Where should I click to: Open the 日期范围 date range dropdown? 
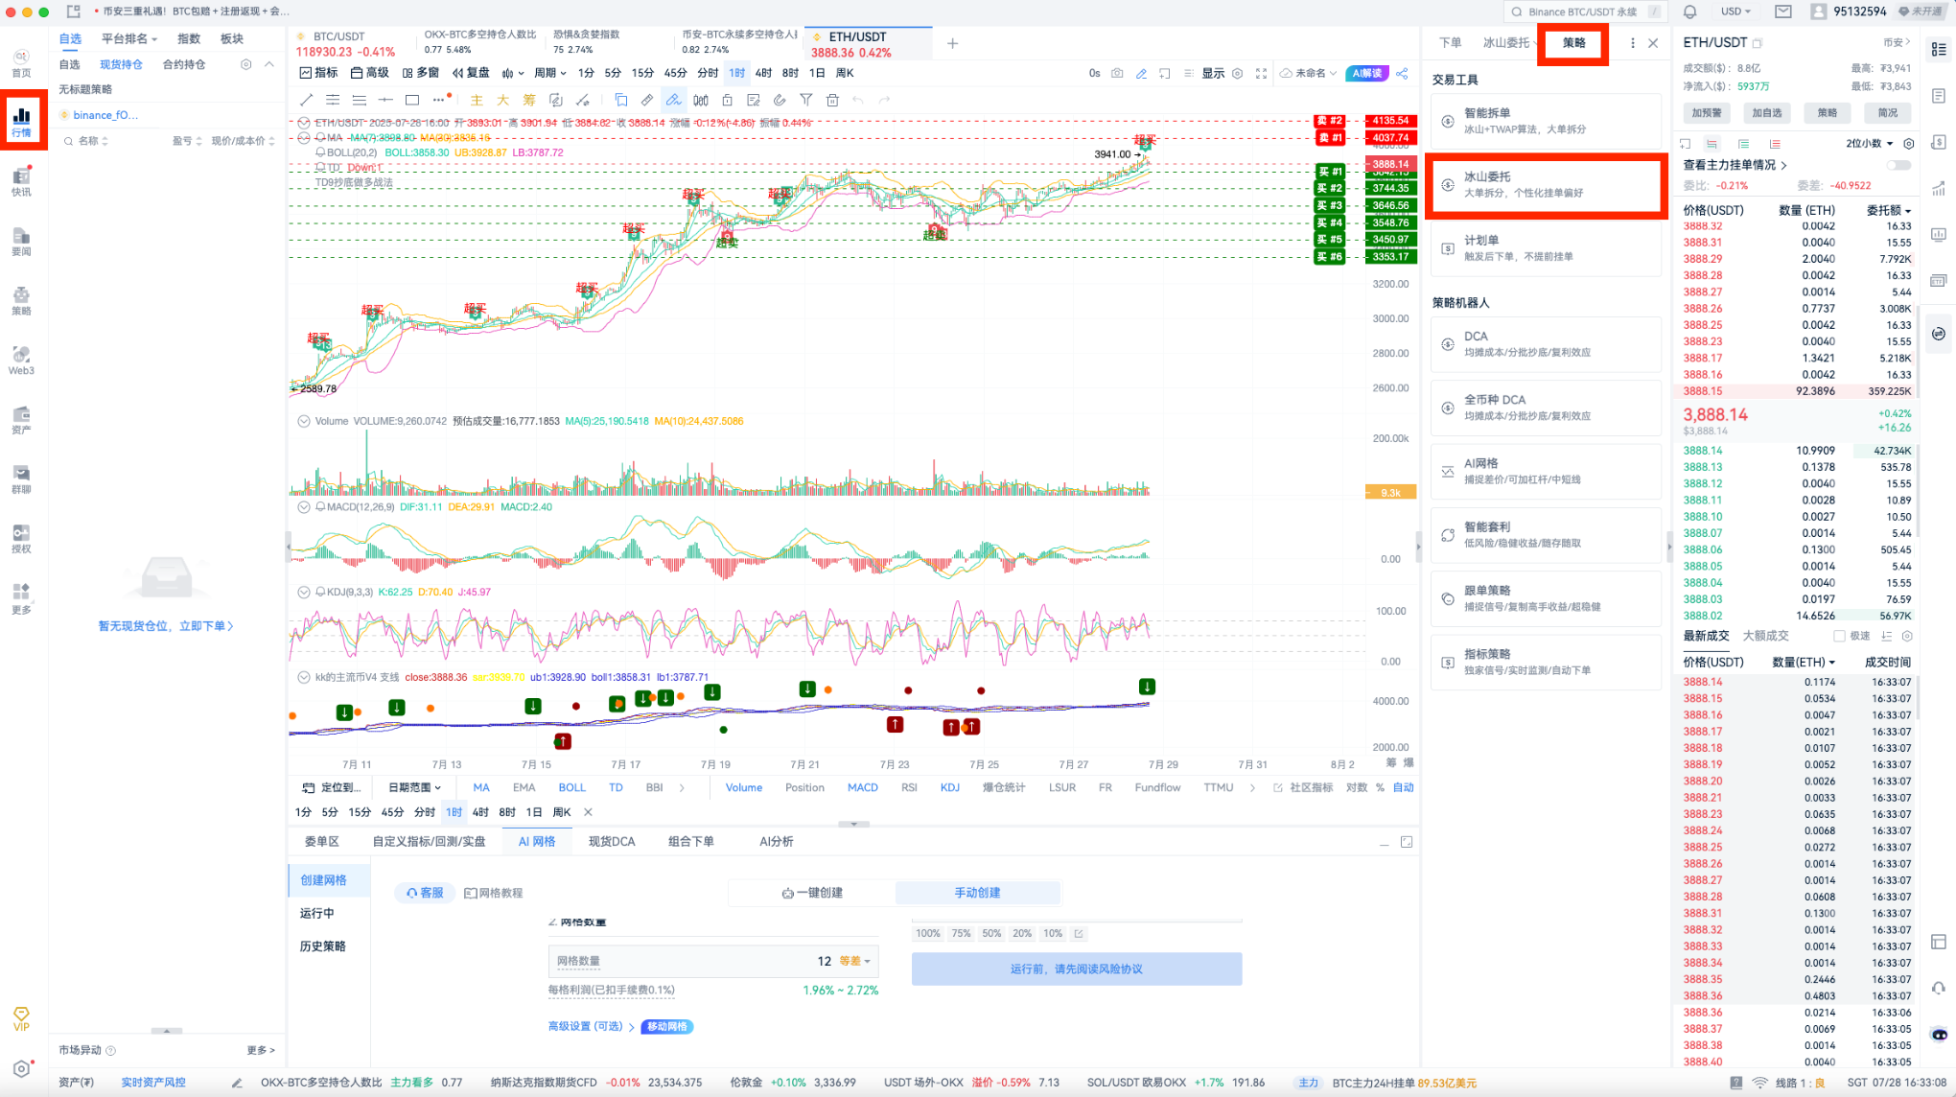click(x=414, y=787)
